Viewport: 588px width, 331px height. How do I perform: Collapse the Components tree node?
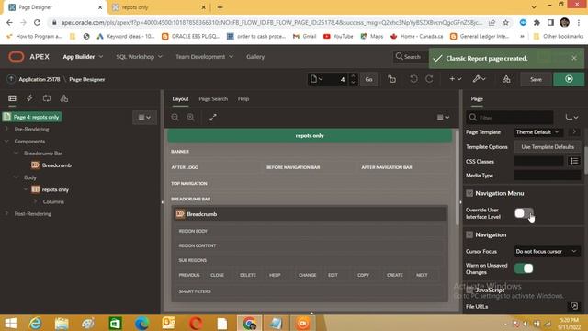tap(6, 141)
